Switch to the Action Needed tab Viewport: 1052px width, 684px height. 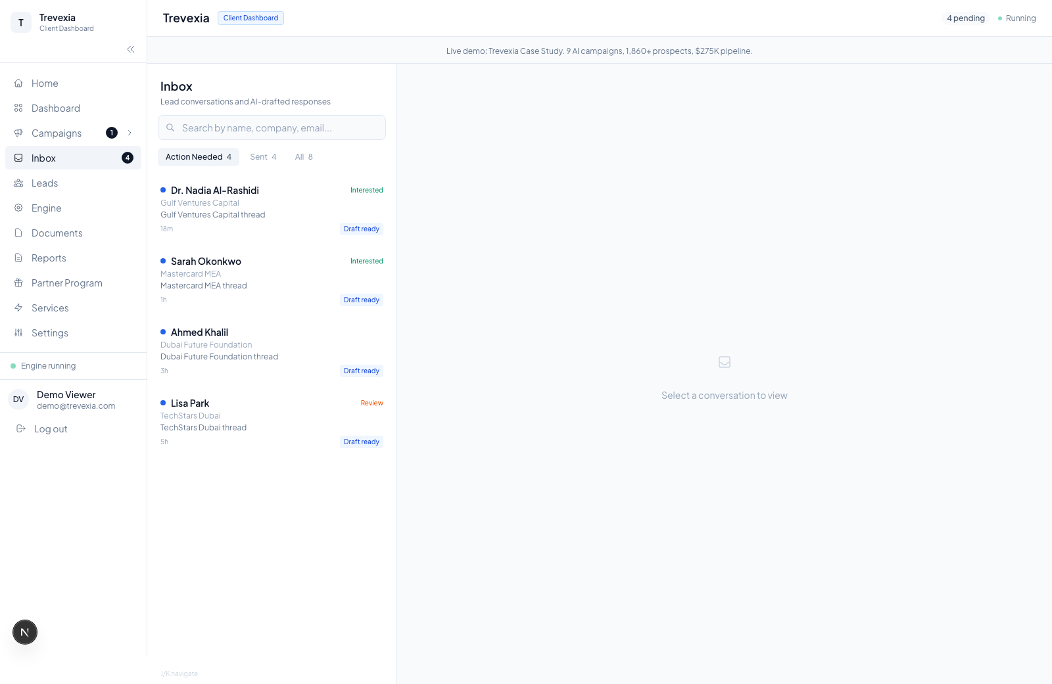(x=199, y=157)
